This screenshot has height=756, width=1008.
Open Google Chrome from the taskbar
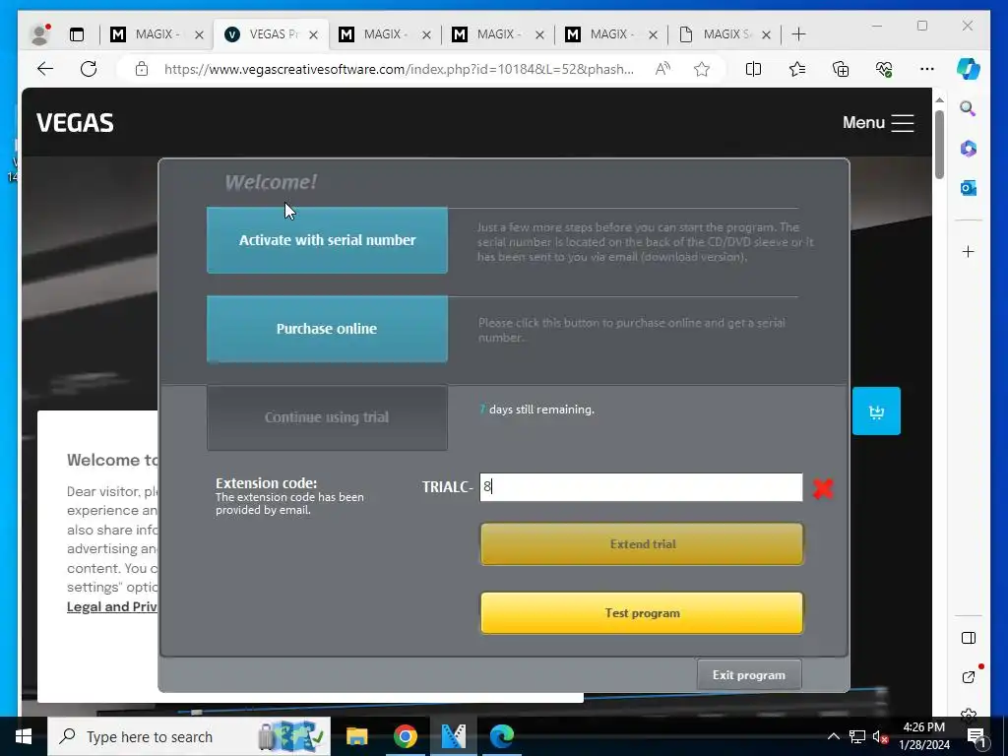[405, 736]
